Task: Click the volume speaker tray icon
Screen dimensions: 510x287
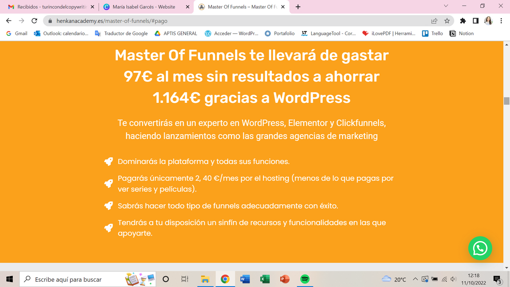Action: (x=453, y=279)
